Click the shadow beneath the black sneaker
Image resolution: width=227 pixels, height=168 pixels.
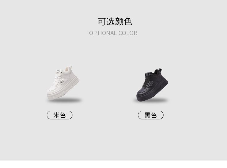(x=151, y=100)
